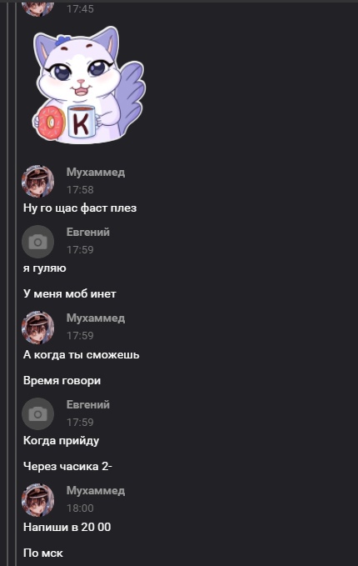Open Мухаммед's avatar next to the 18:00 message
The height and width of the screenshot is (566, 358).
tap(37, 500)
